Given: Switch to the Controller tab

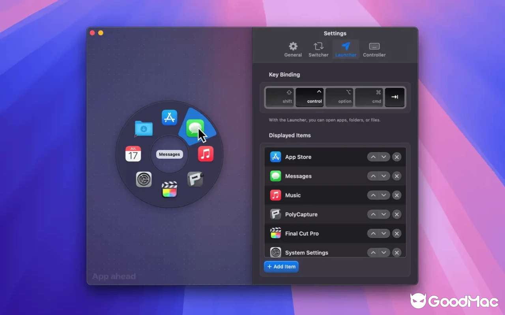Looking at the screenshot, I should [x=374, y=49].
